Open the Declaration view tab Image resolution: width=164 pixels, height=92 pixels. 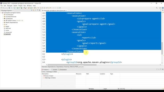(63, 70)
